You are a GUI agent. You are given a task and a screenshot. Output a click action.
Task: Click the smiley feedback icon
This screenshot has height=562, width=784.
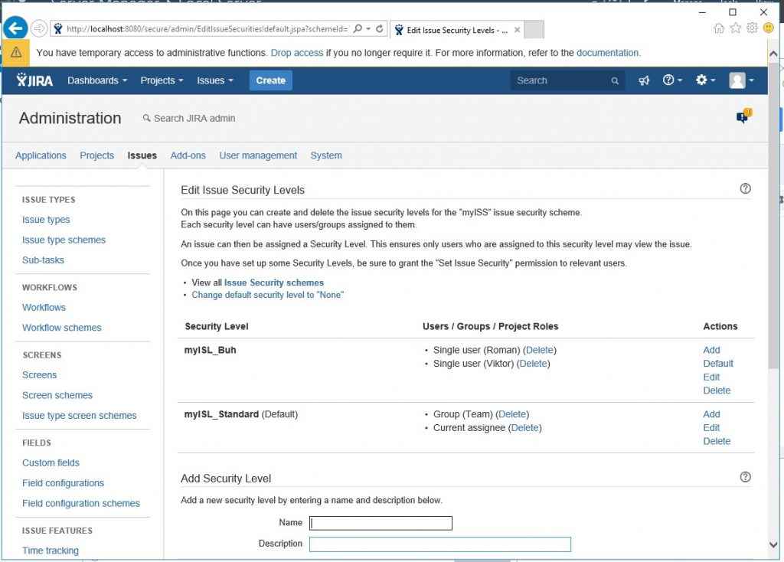click(x=769, y=28)
